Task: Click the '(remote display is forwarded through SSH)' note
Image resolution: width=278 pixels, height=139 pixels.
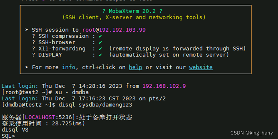Action: 177,49
